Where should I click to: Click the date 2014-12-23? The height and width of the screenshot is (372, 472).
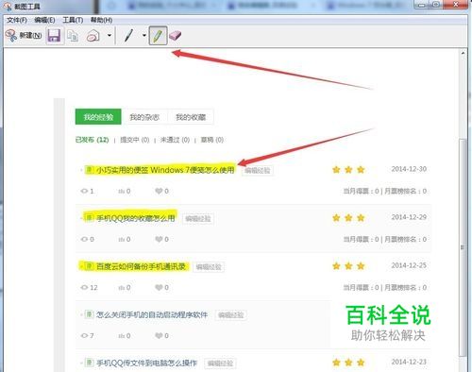(x=409, y=362)
